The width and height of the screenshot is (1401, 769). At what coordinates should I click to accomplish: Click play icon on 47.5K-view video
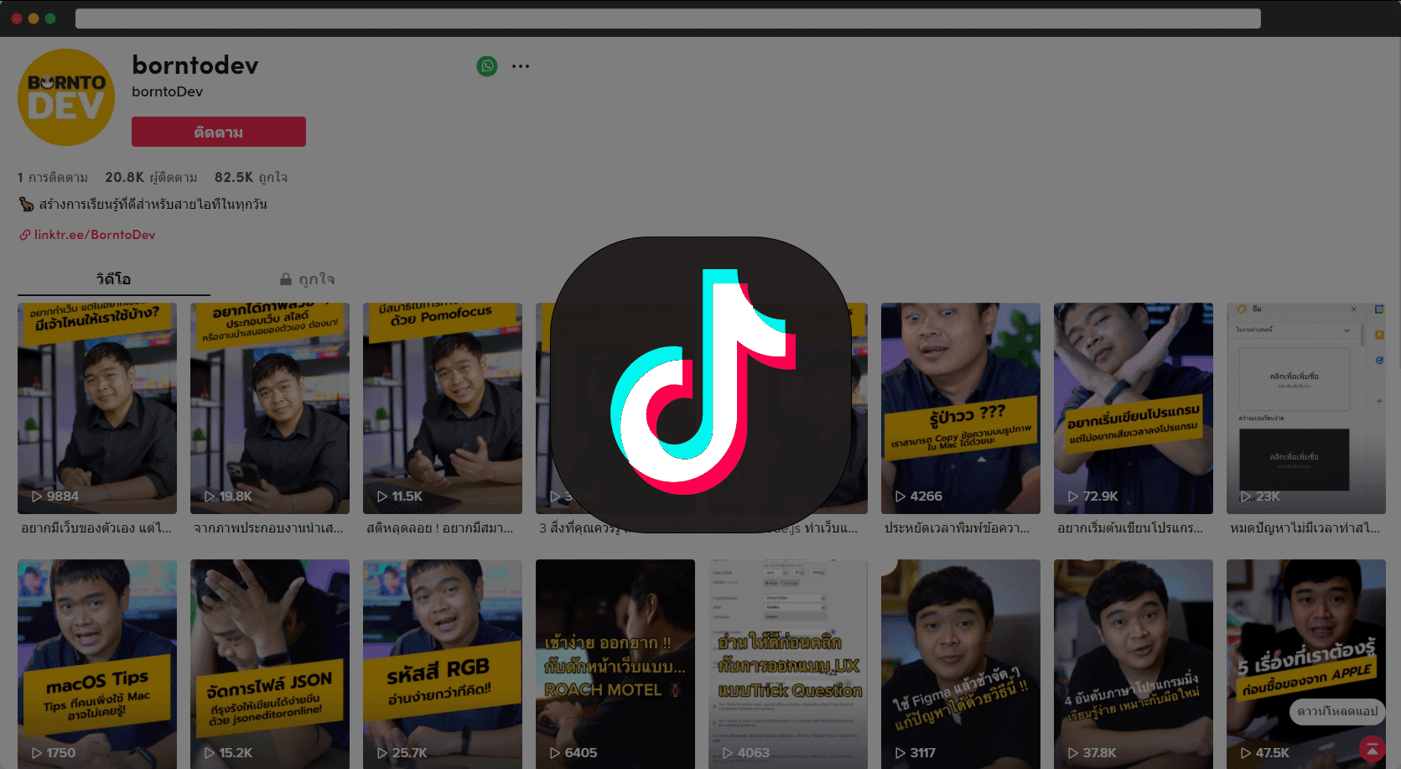tap(1246, 753)
